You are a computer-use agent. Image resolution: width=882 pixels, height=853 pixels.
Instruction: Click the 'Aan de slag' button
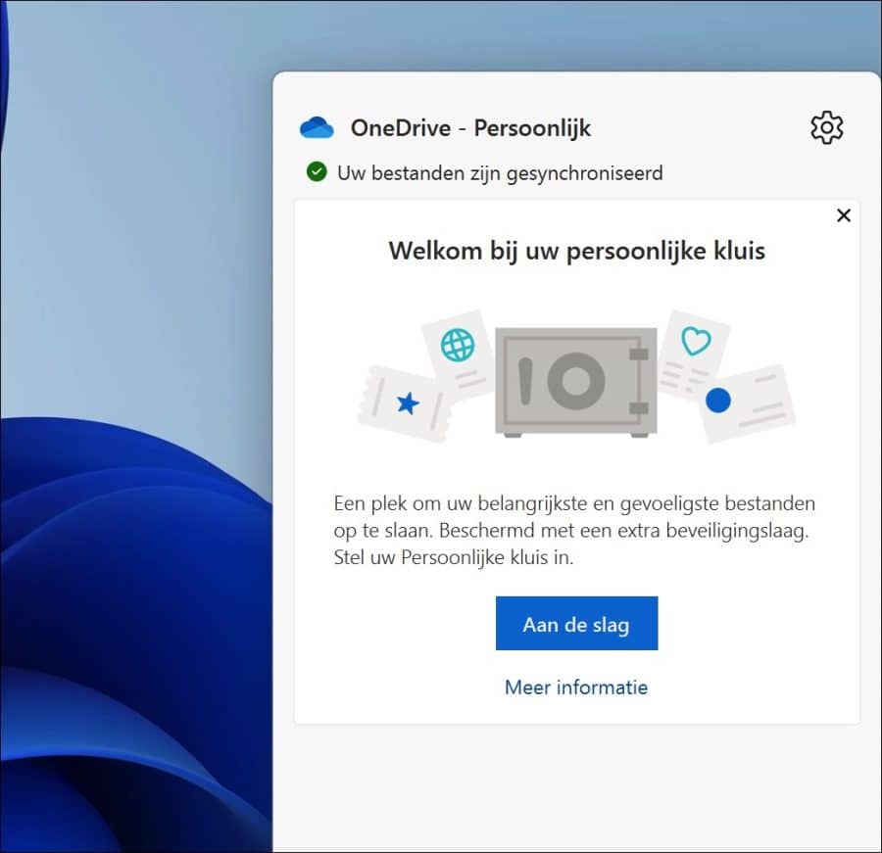tap(576, 623)
